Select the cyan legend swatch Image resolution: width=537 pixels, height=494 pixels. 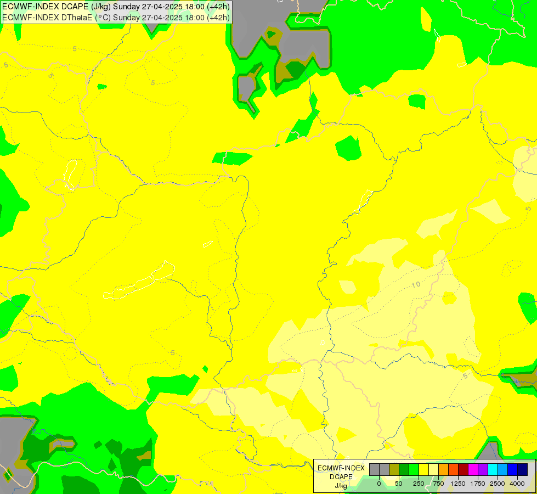point(493,470)
